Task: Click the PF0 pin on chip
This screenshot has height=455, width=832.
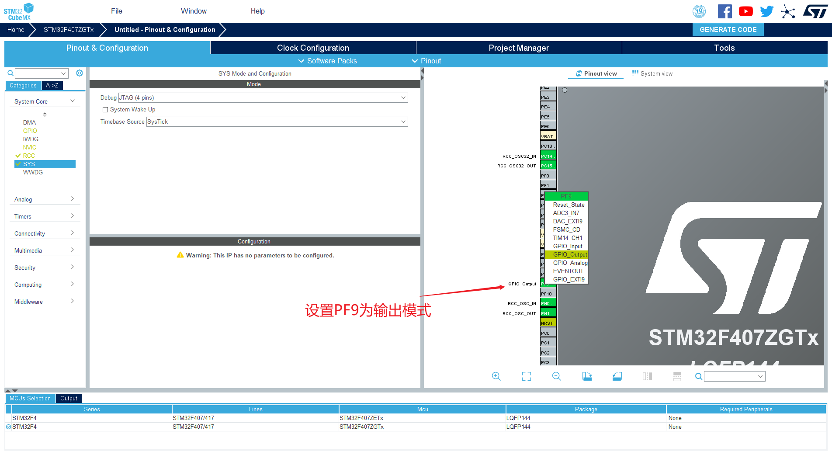Action: [x=548, y=176]
